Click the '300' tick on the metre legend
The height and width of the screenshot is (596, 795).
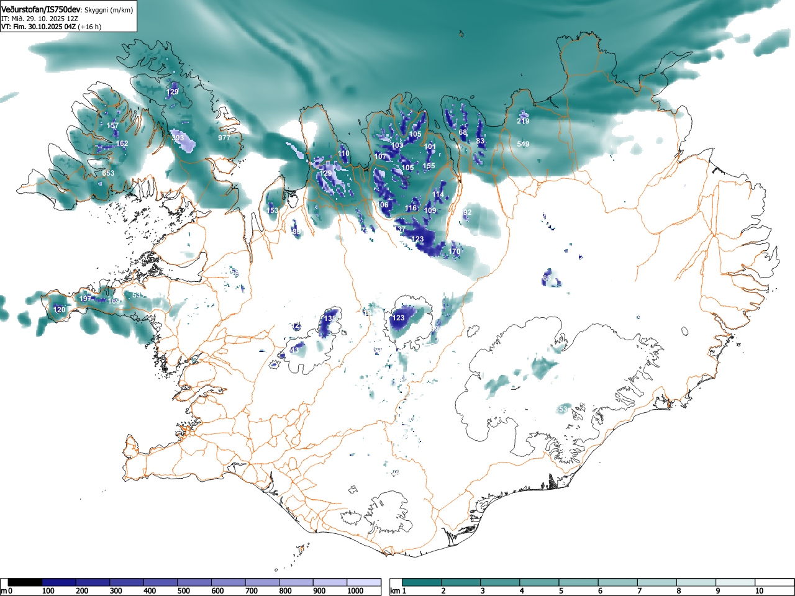pyautogui.click(x=116, y=591)
